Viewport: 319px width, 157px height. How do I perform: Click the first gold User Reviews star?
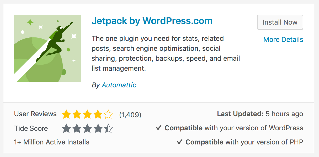point(66,114)
